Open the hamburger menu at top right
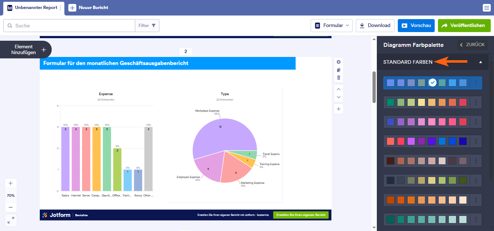Screen dimensions: 494x231 pos(486,8)
